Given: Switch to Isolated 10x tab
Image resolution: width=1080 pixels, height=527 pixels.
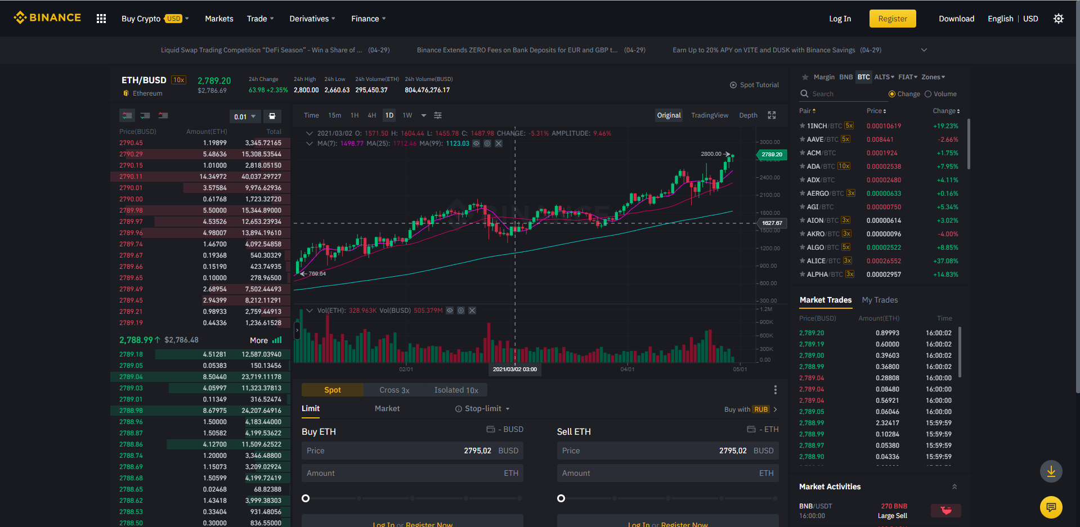Looking at the screenshot, I should tap(456, 390).
